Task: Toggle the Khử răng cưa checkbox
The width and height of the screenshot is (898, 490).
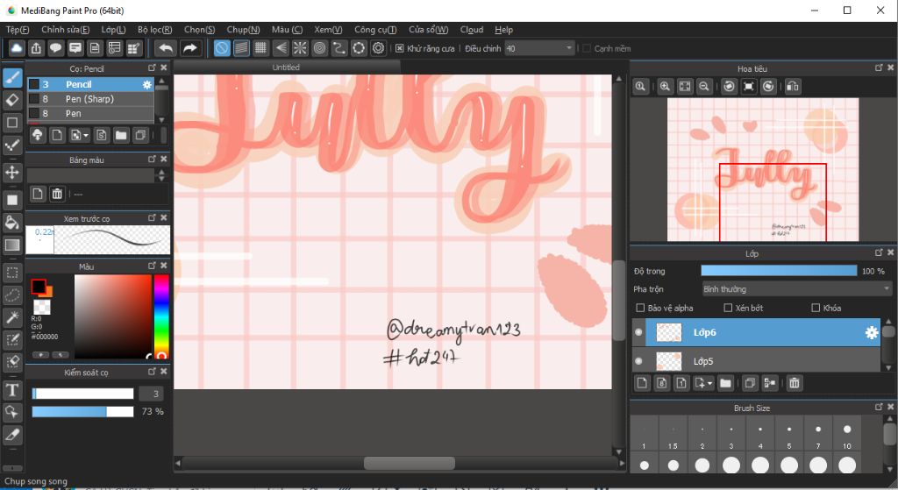Action: pos(400,49)
